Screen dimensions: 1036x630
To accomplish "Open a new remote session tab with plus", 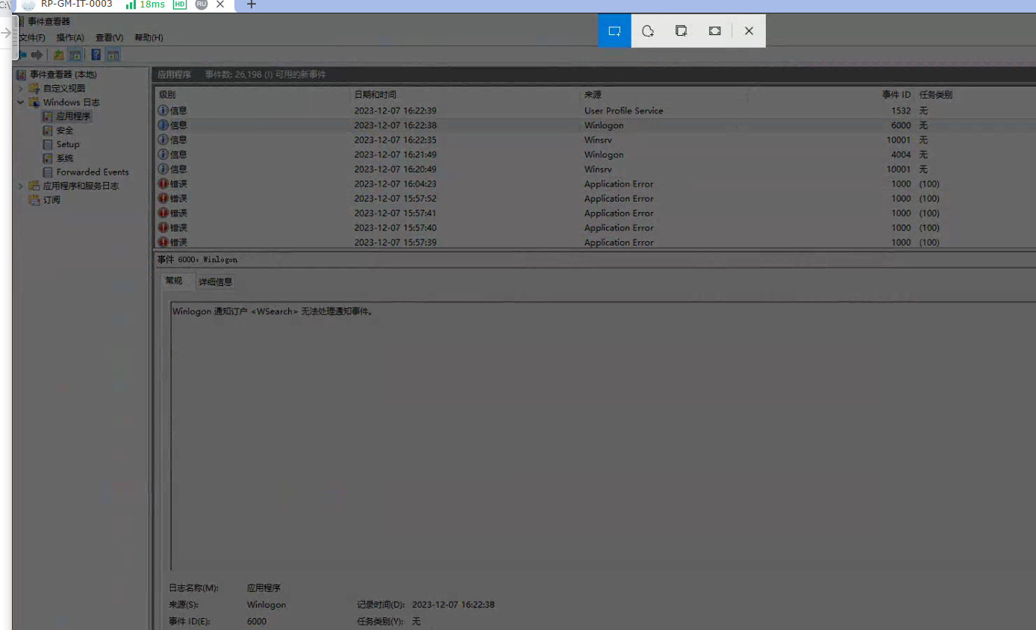I will coord(252,4).
